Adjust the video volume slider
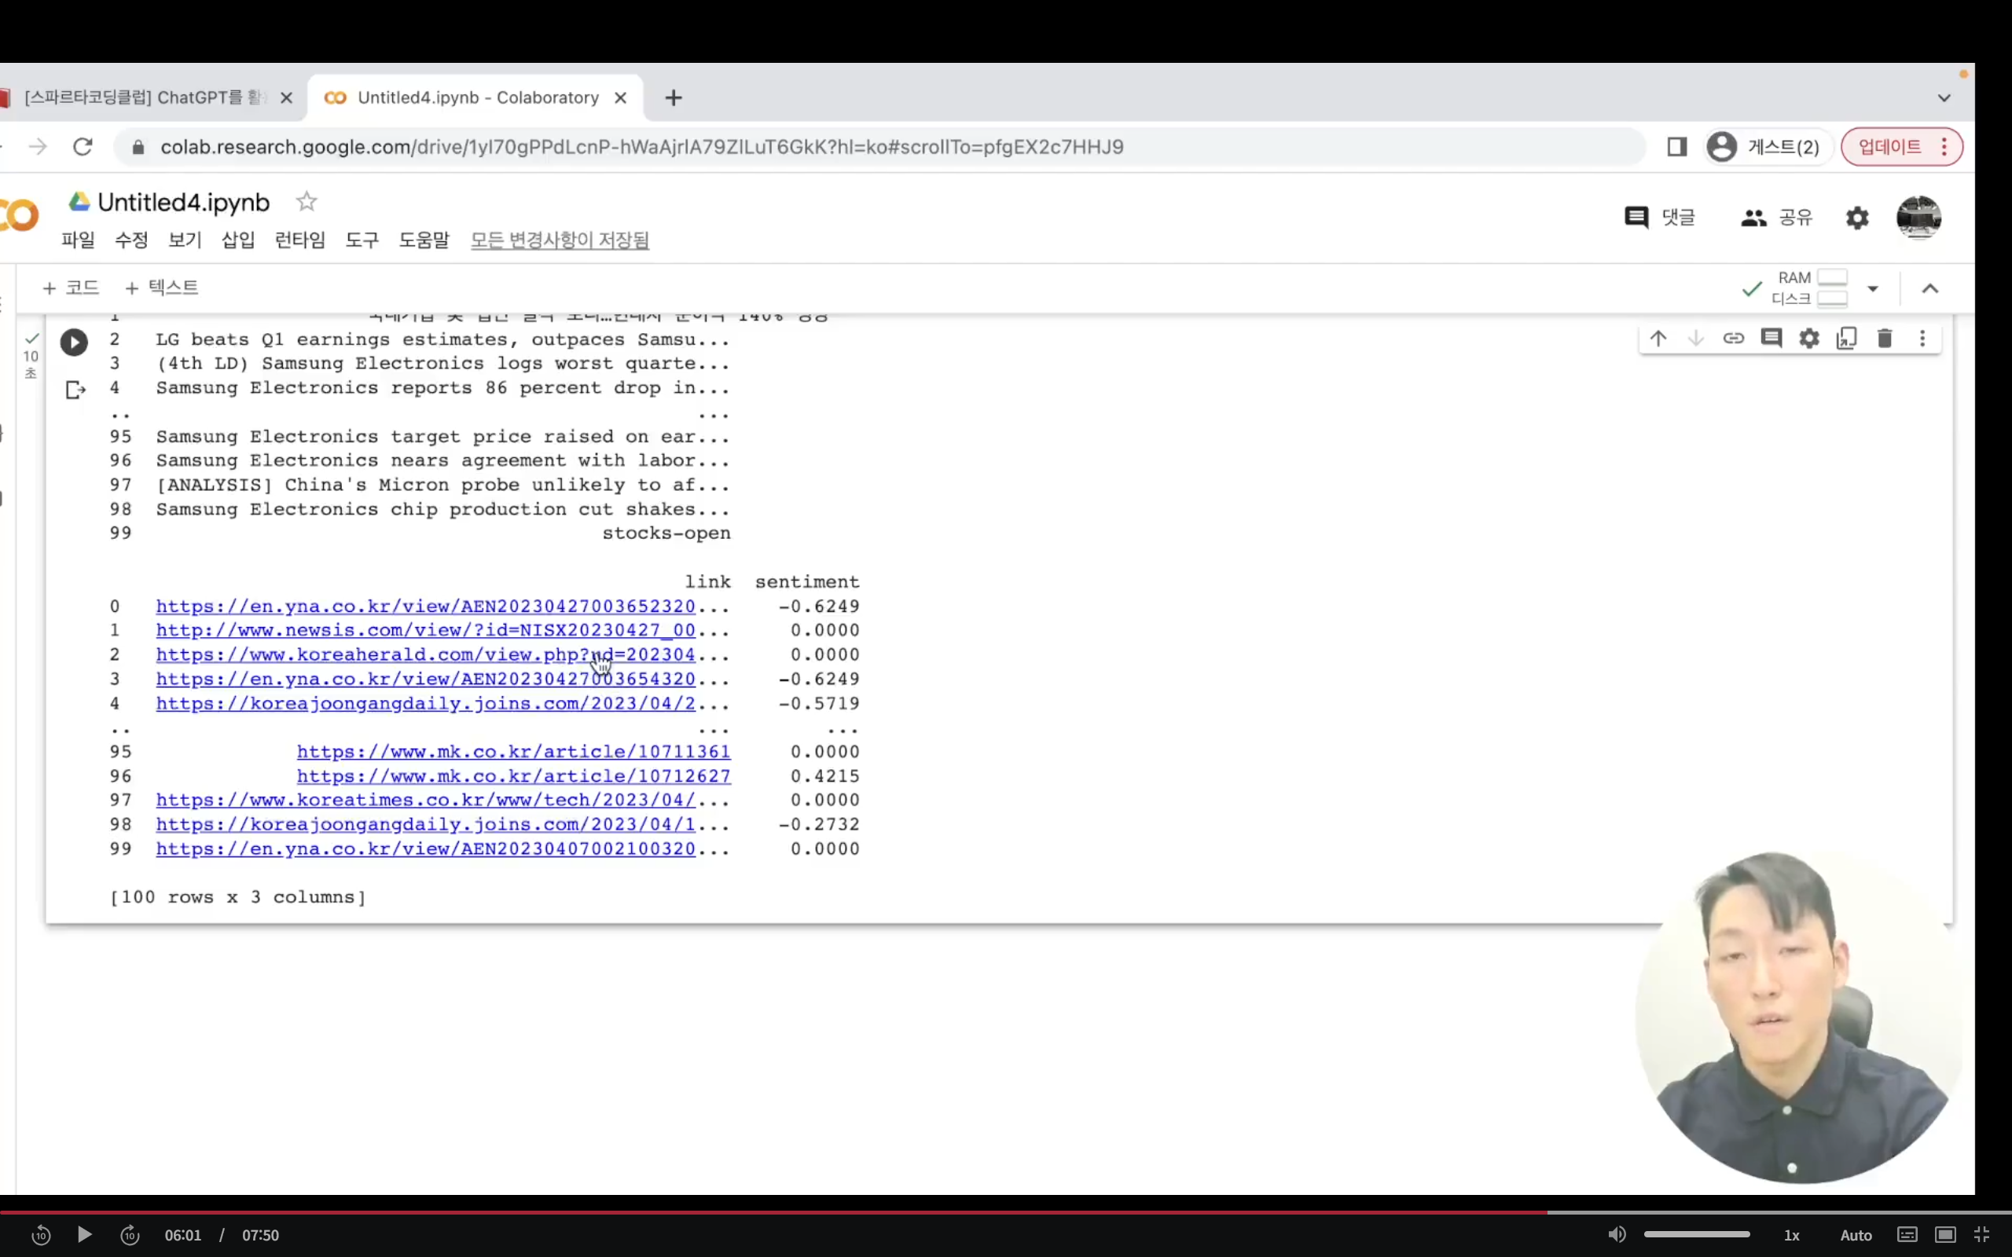 pos(1697,1234)
